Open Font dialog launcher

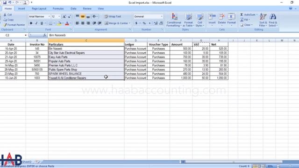coord(71,29)
